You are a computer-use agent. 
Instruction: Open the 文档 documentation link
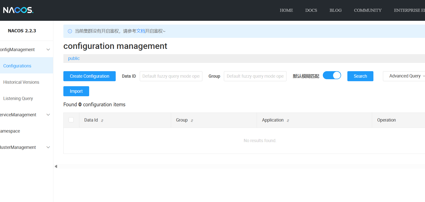[141, 31]
